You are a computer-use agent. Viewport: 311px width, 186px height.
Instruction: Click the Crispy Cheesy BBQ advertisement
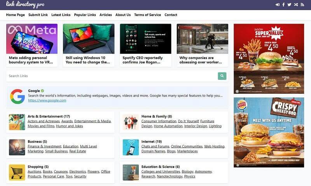coord(269,133)
